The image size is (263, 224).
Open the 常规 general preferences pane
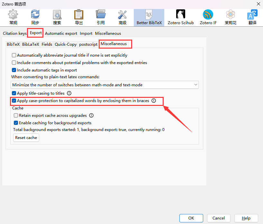pos(13,17)
